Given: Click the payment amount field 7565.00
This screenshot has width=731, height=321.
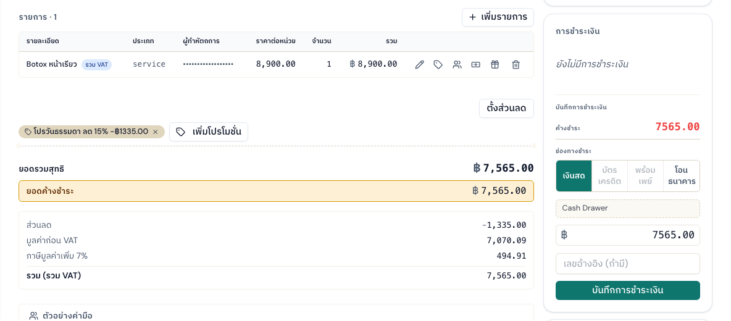Looking at the screenshot, I should pyautogui.click(x=627, y=235).
